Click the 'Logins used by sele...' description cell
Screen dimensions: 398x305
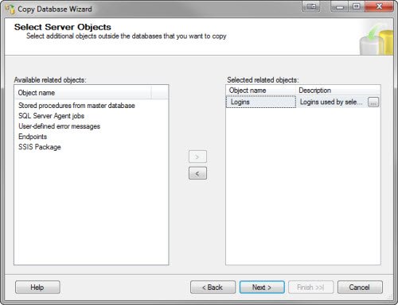point(331,102)
